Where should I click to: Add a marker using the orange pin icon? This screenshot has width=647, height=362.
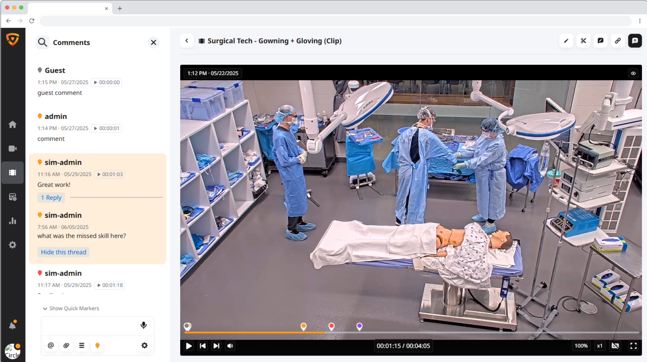point(97,345)
